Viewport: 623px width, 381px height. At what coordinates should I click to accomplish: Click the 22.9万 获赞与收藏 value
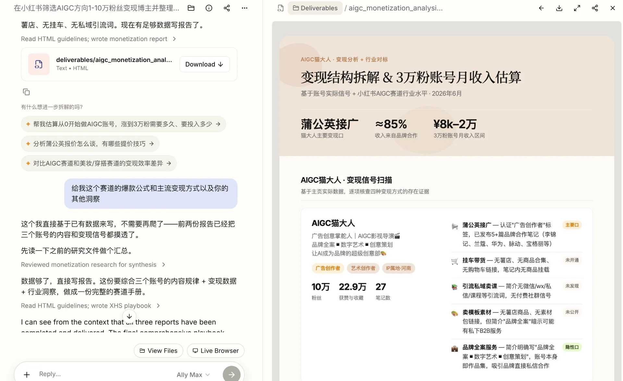tap(352, 287)
